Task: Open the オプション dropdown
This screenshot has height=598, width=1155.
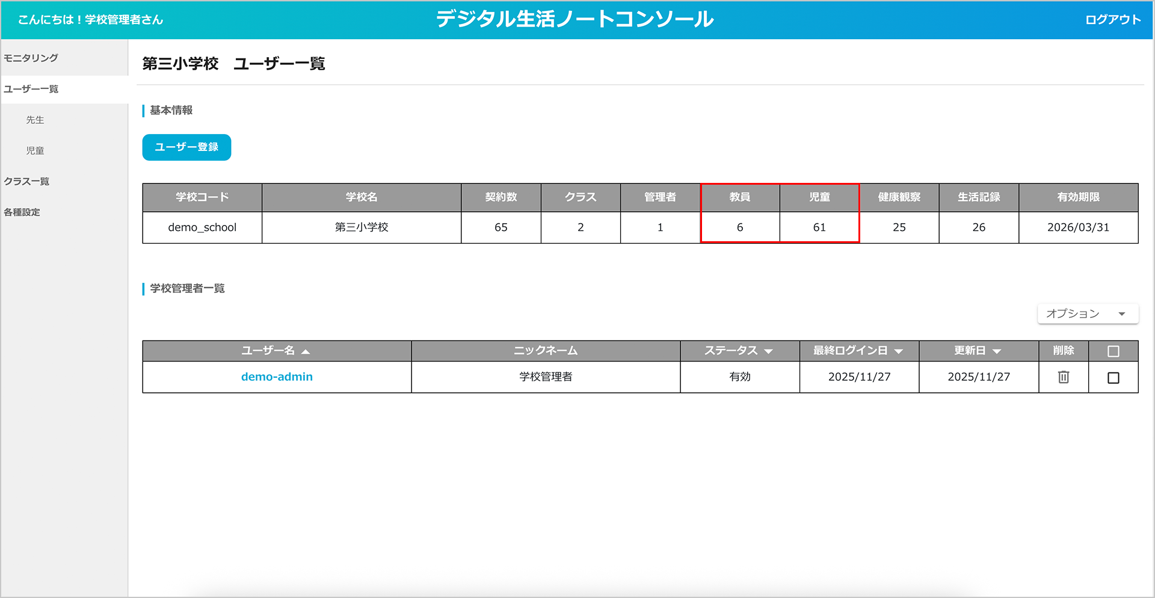Action: pos(1087,314)
